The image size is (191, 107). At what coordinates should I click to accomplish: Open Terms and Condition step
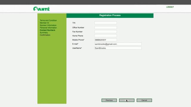(48, 21)
